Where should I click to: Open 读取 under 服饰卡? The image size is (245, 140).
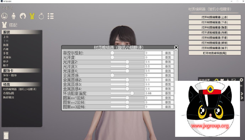click(x=6, y=79)
